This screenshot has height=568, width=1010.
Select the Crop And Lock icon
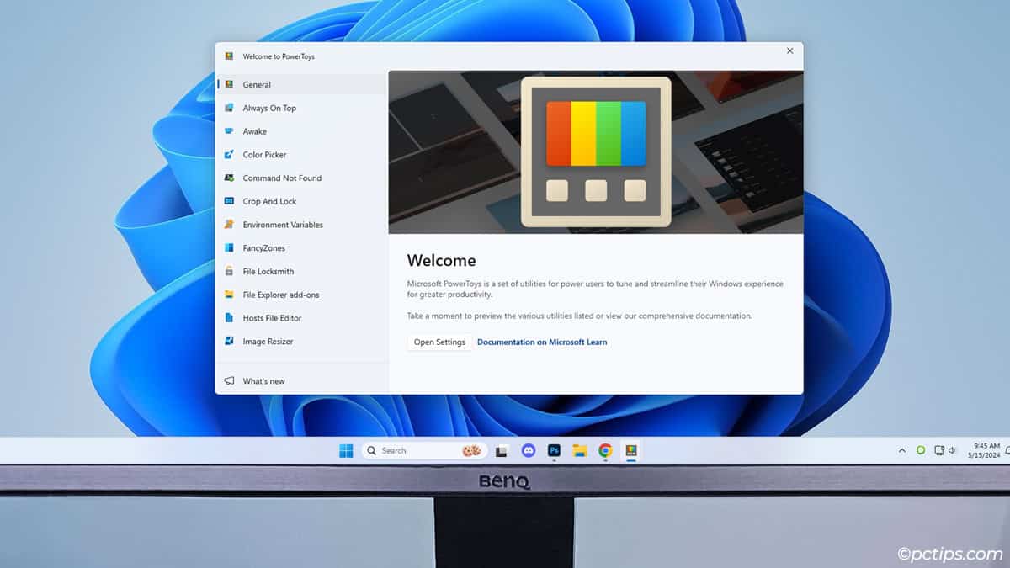tap(229, 202)
